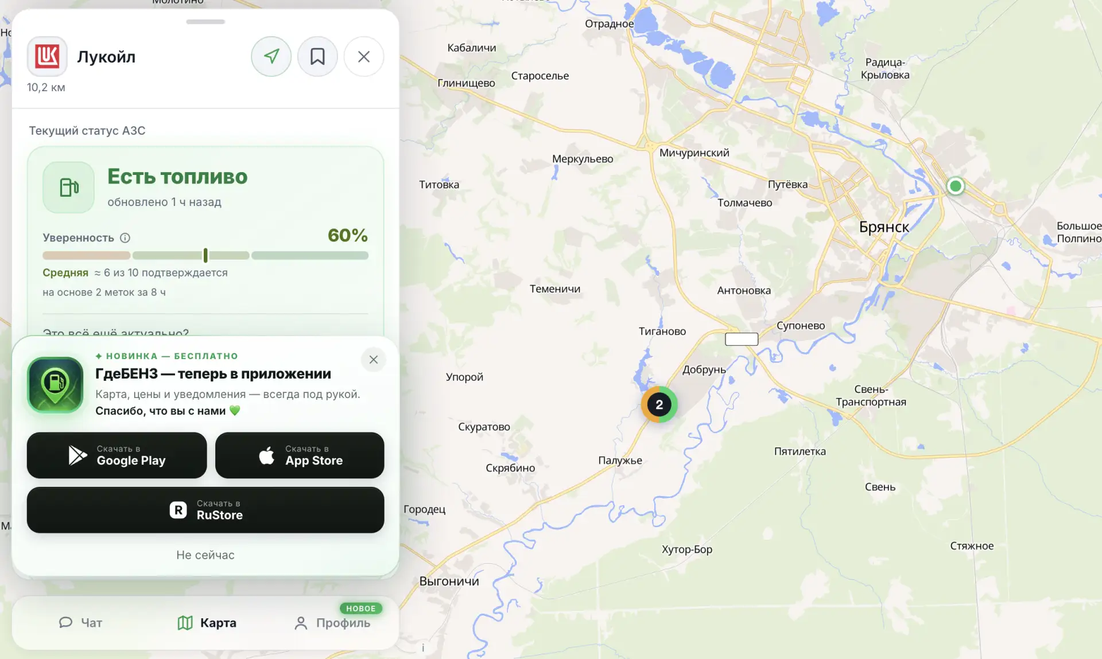Click the 10,2 км distance text
Viewport: 1102px width, 659px height.
(x=46, y=87)
